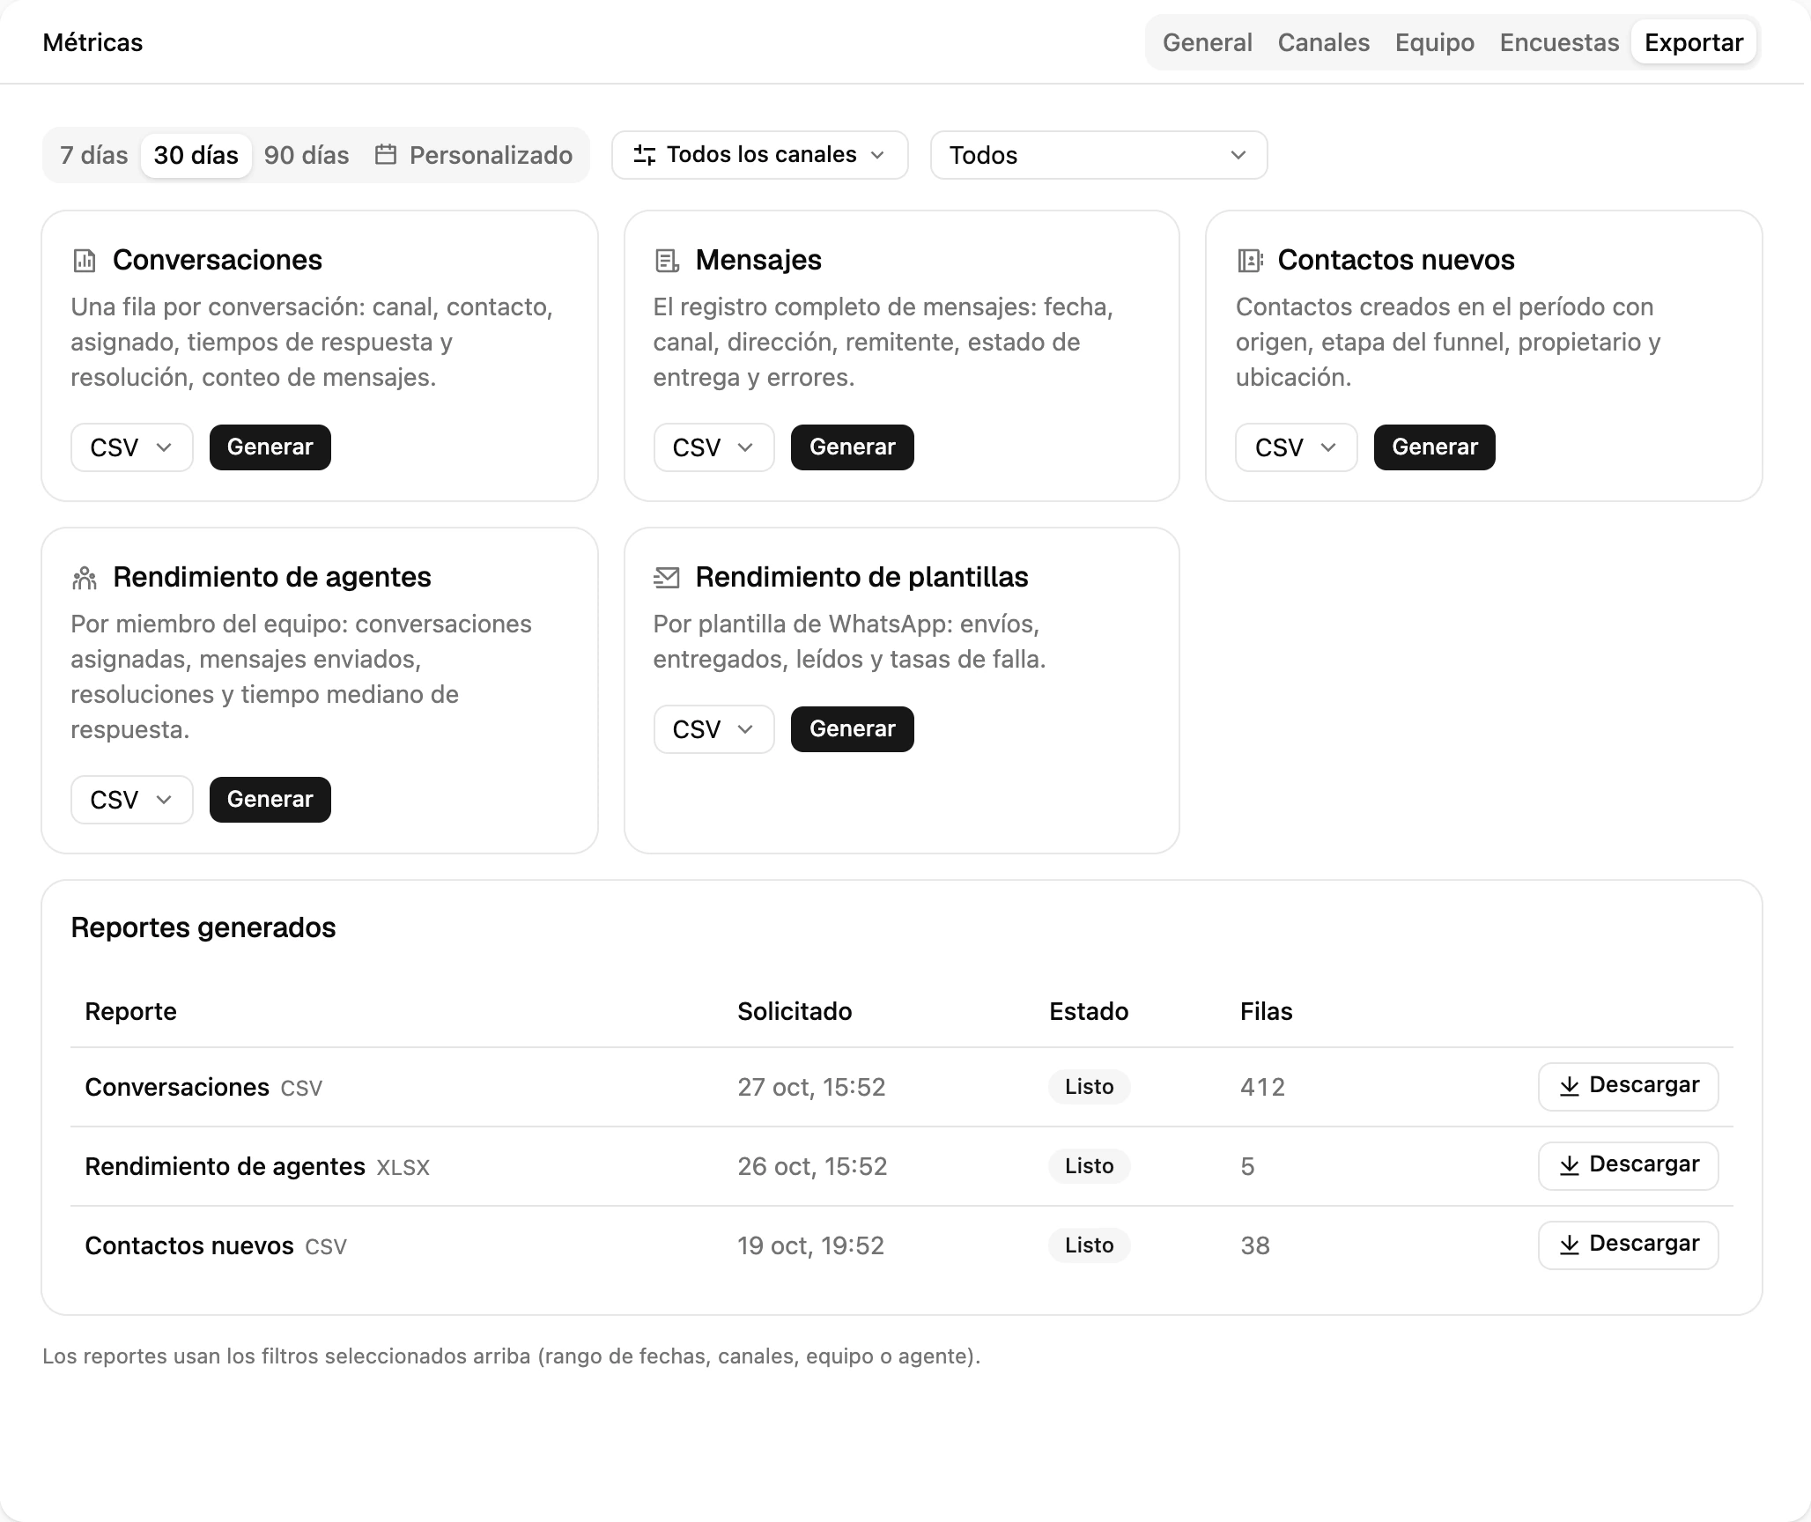Open the Todos team/agent dropdown
1811x1522 pixels.
pos(1099,155)
